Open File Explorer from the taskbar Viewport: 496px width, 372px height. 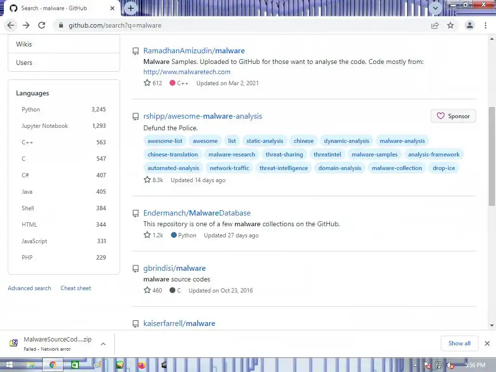click(31, 365)
